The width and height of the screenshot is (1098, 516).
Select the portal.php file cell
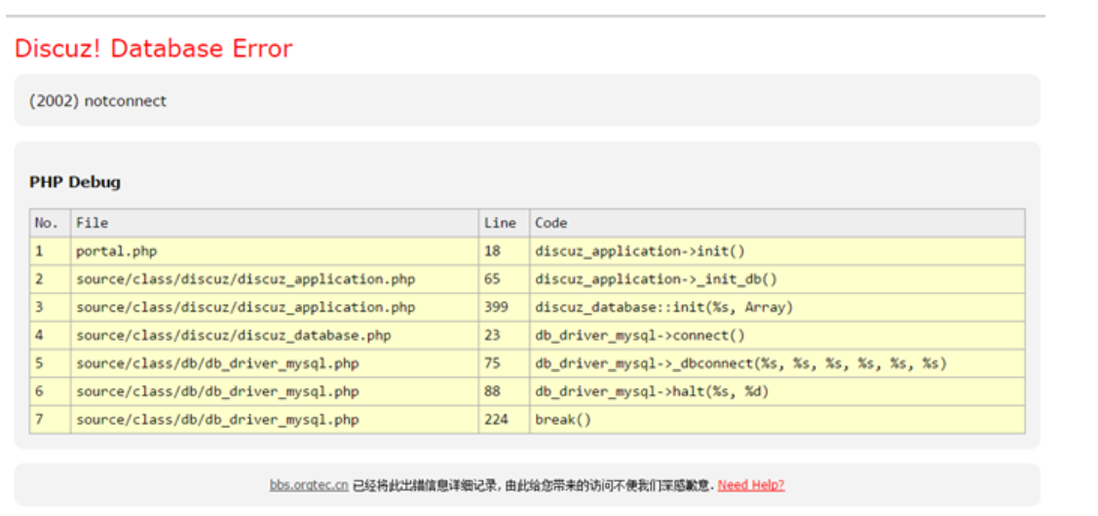116,251
